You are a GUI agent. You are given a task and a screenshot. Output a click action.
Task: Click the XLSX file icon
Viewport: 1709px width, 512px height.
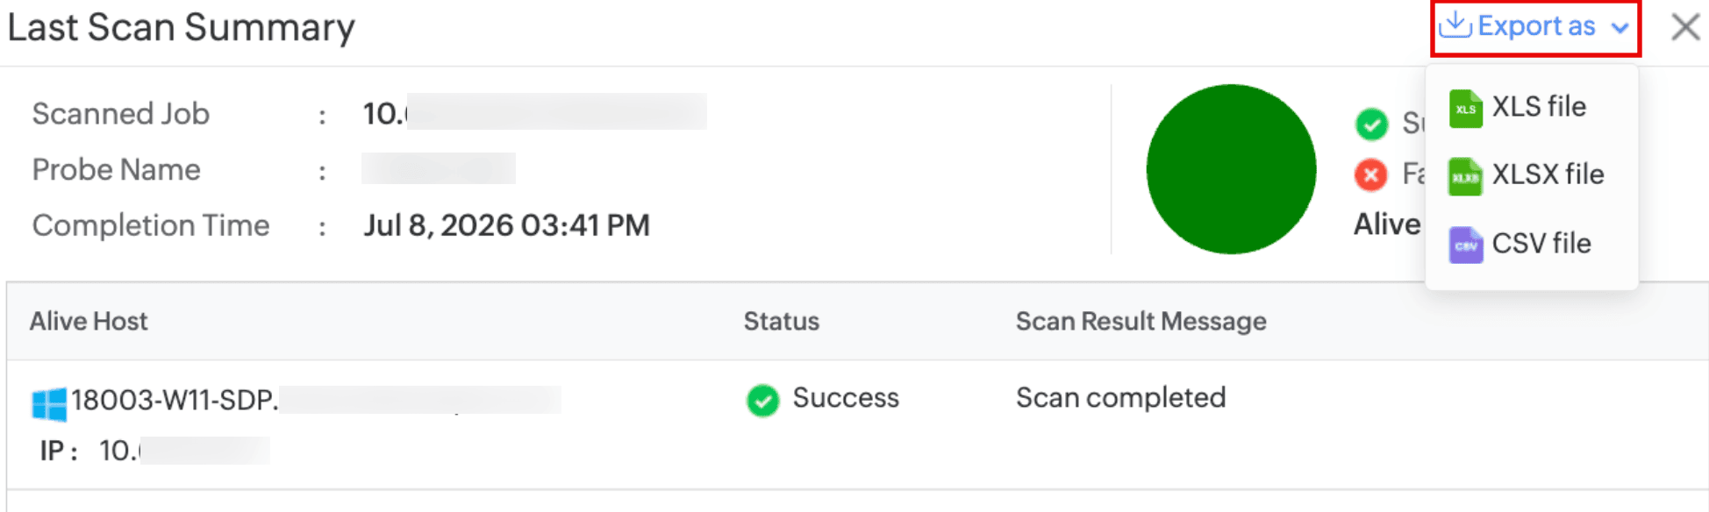point(1465,176)
